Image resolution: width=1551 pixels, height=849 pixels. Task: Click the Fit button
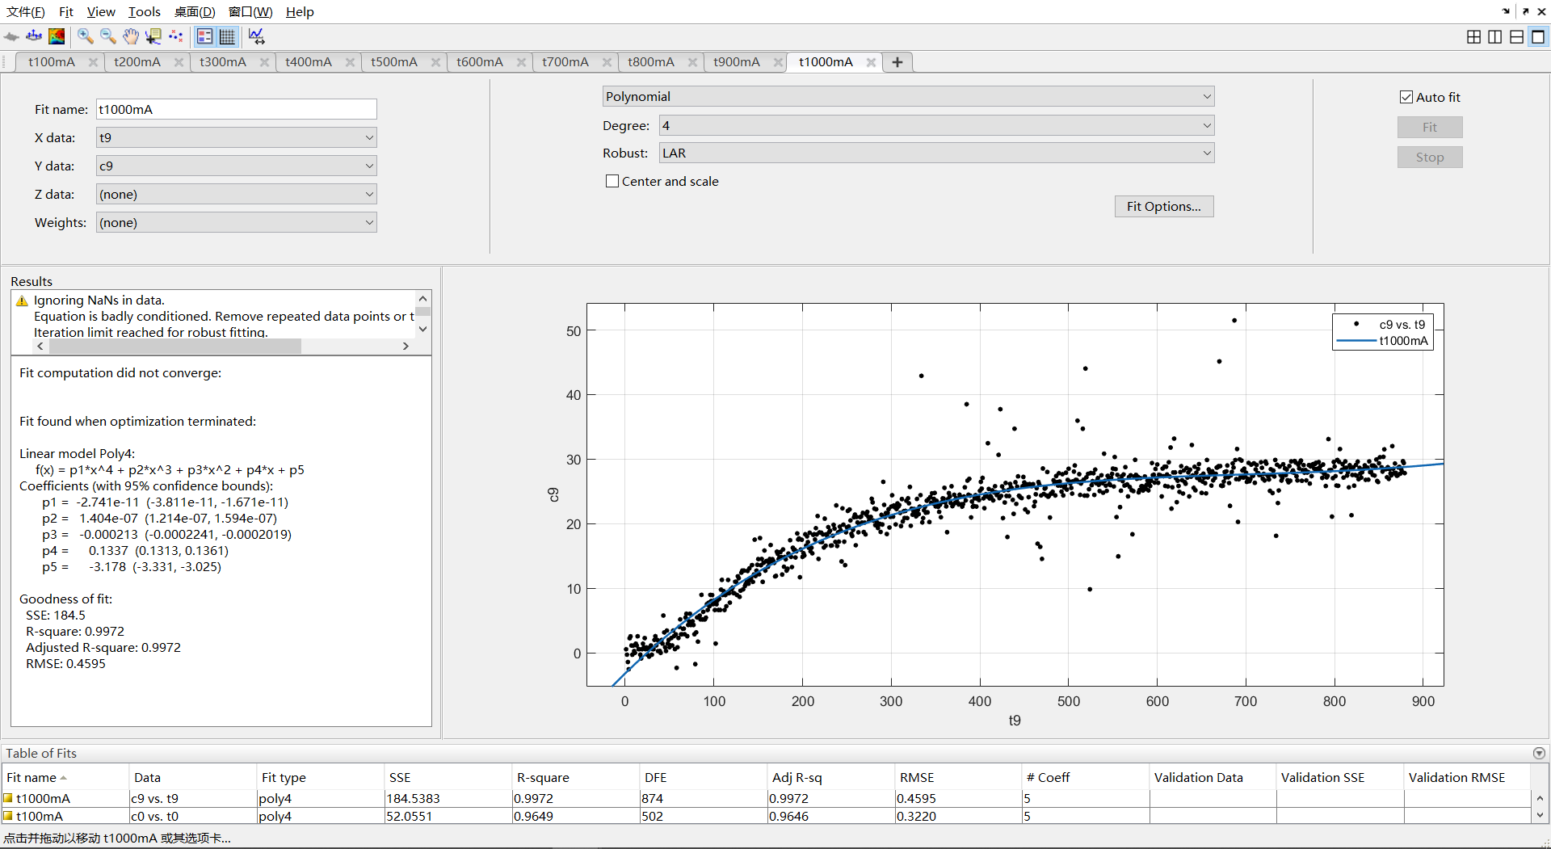1430,127
